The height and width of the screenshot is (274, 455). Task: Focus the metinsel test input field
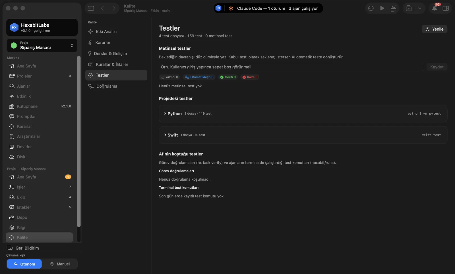(x=291, y=67)
